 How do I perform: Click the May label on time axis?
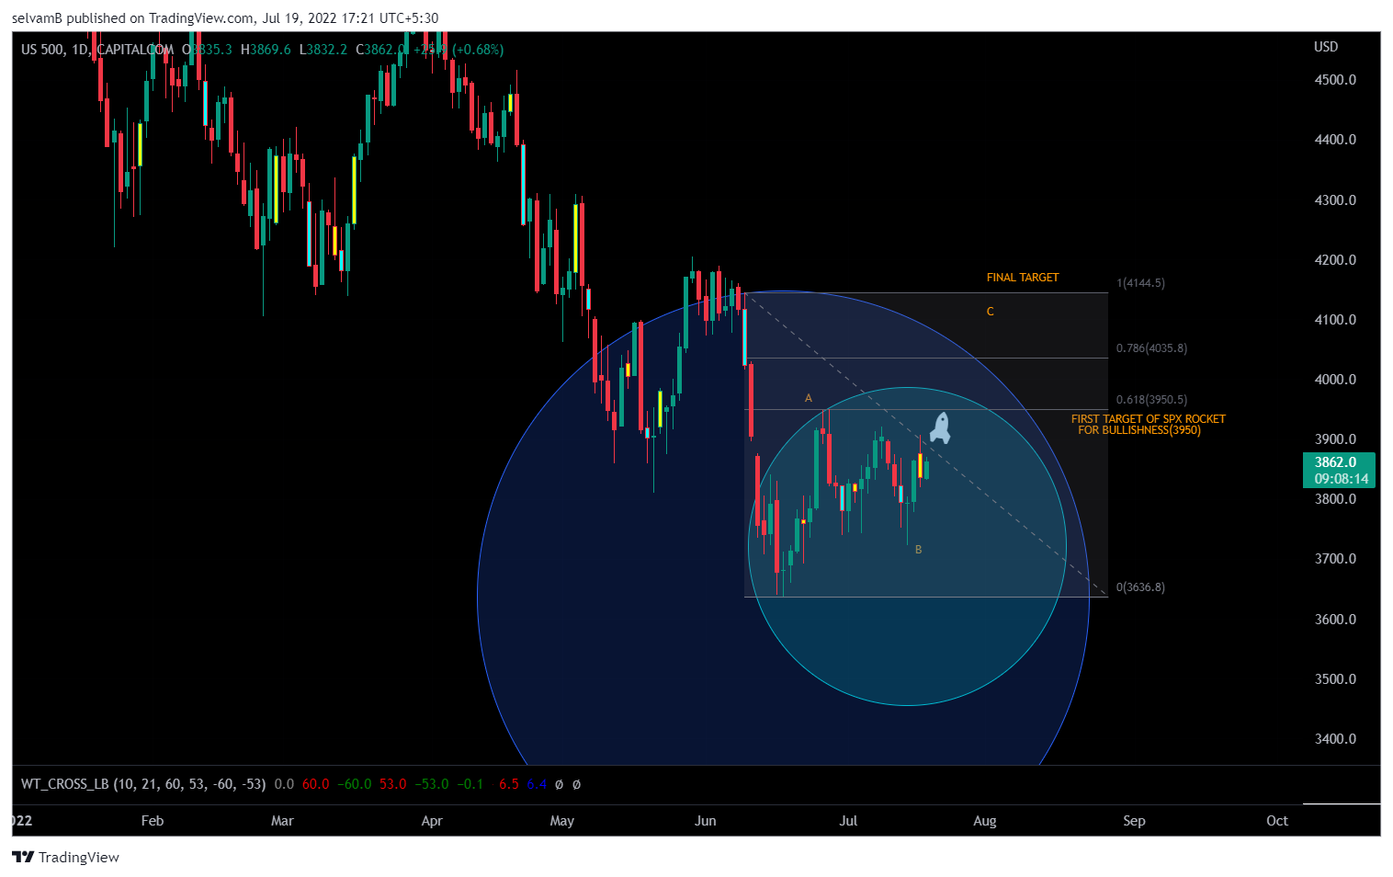click(561, 821)
